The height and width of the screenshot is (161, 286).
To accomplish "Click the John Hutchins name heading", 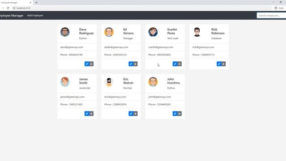I will [173, 81].
